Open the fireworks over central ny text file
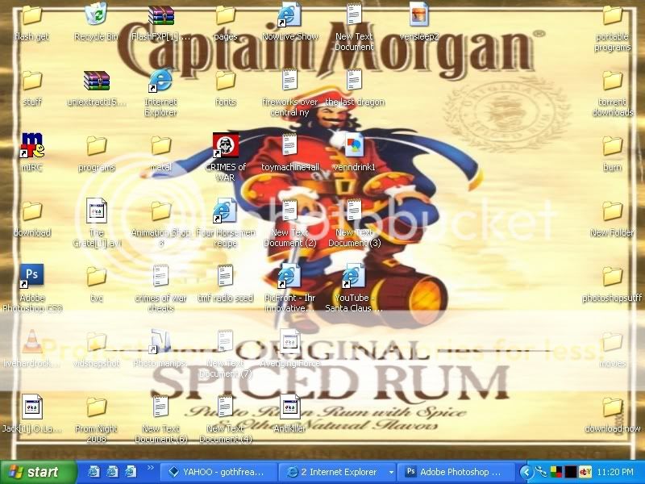Screen dimensions: 645x484 289,81
